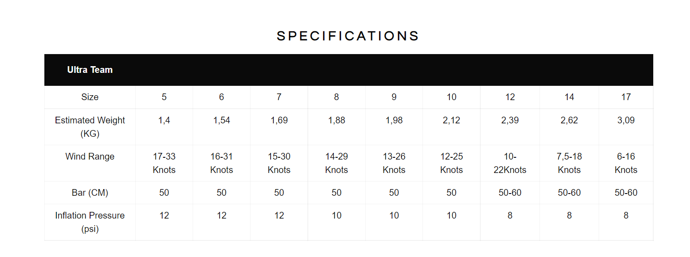
Task: Click the Wind Range row label
Action: click(90, 156)
